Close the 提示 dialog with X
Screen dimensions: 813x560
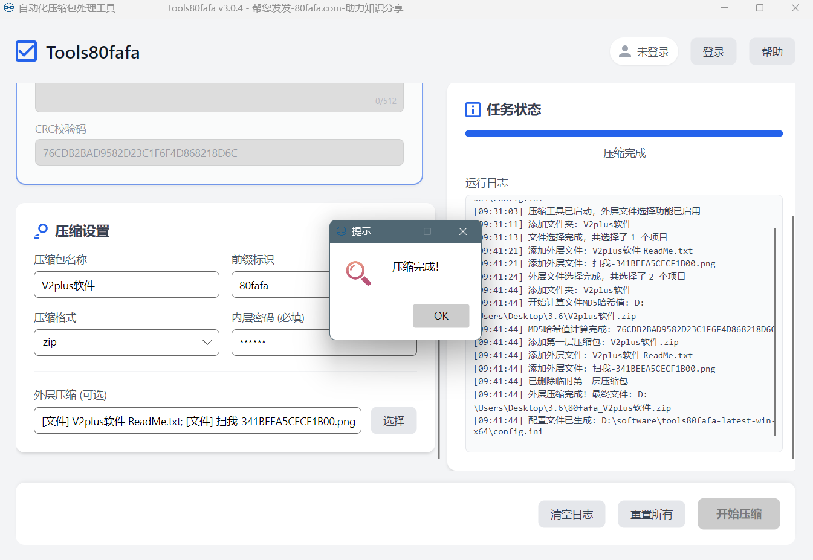pos(463,231)
